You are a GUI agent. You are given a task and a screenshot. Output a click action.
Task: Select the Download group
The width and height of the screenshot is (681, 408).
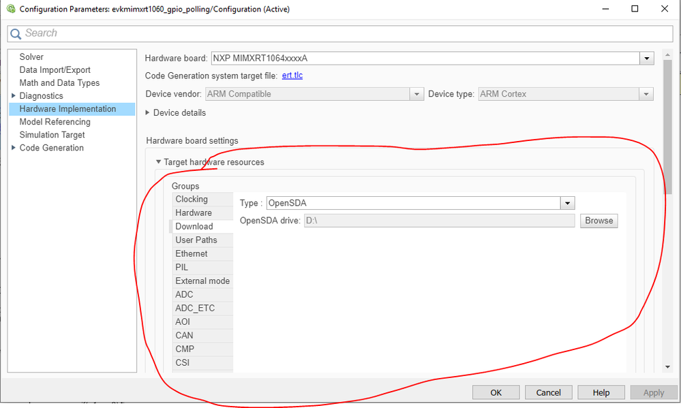[x=202, y=226]
